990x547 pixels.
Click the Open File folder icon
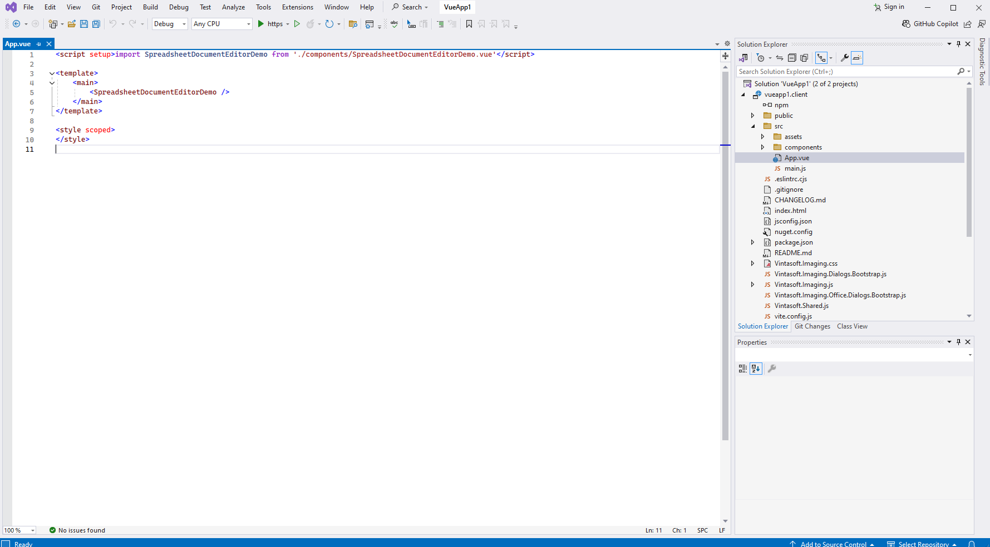pyautogui.click(x=72, y=24)
